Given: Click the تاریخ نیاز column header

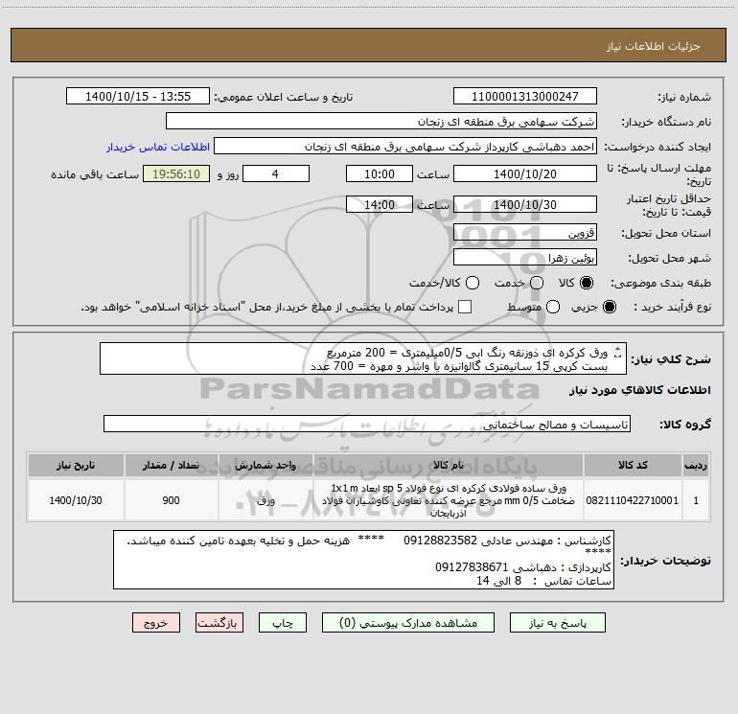Looking at the screenshot, I should click(76, 465).
